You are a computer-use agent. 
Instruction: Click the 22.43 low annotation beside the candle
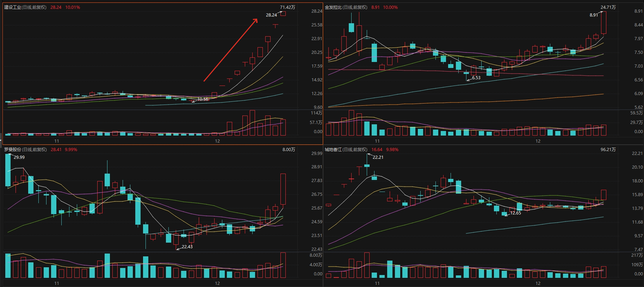(187, 247)
